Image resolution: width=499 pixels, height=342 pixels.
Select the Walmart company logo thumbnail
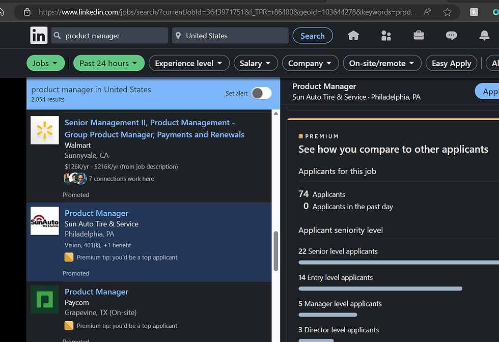[x=45, y=130]
